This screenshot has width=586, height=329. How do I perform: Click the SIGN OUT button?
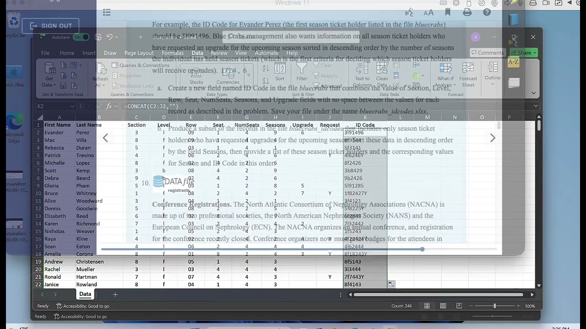click(50, 26)
